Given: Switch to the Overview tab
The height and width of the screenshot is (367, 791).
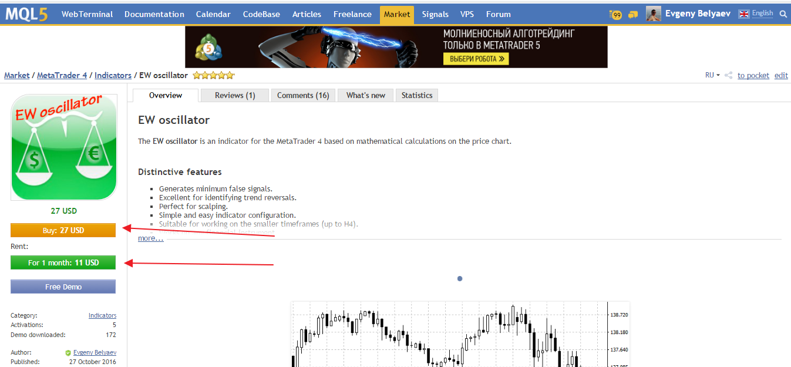Looking at the screenshot, I should 166,95.
